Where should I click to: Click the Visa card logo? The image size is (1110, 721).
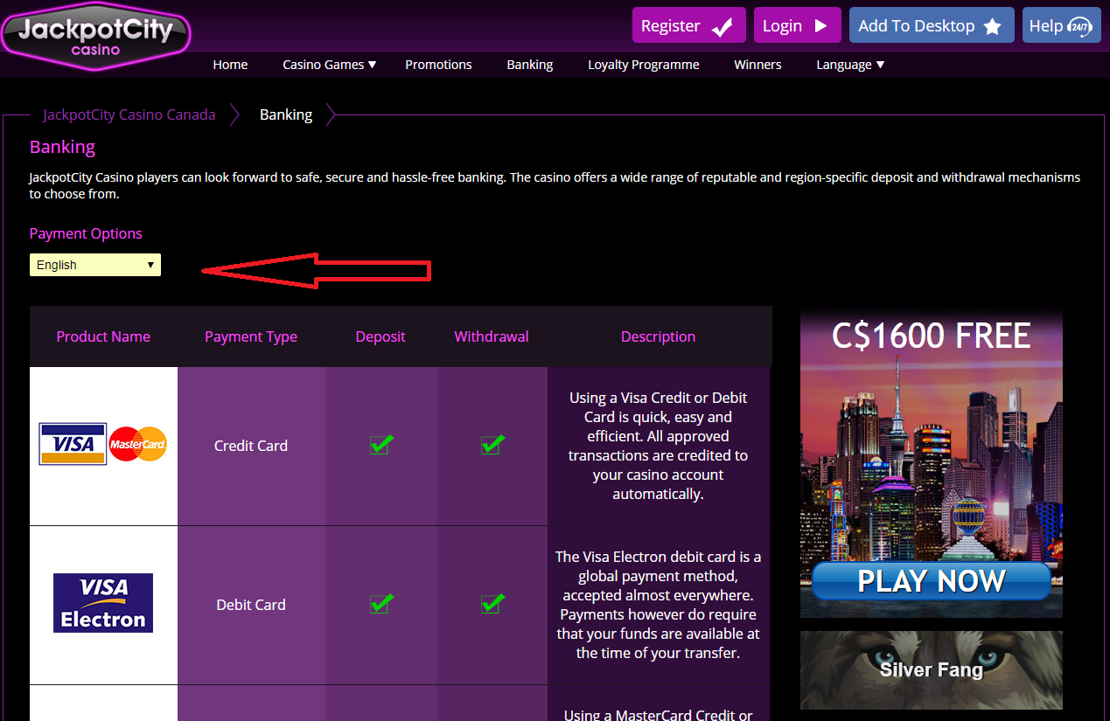coord(73,444)
